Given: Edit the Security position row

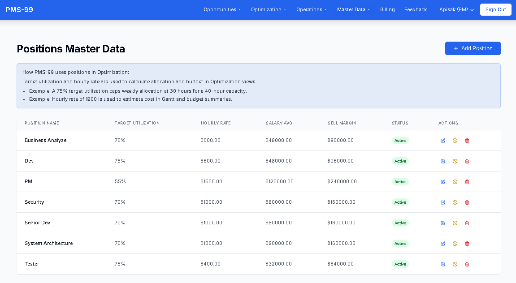Looking at the screenshot, I should click(x=443, y=202).
